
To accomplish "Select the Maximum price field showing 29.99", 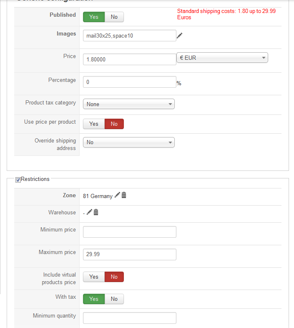I will (x=129, y=254).
